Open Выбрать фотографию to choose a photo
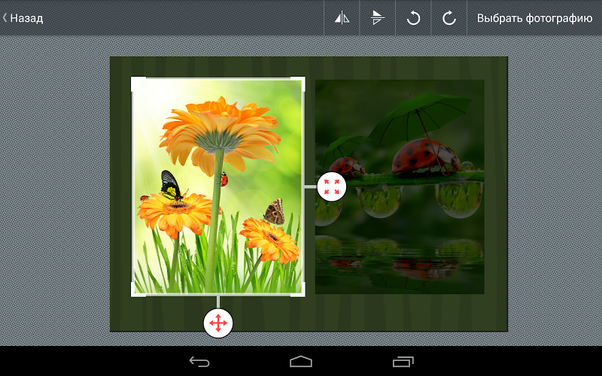 pos(534,18)
